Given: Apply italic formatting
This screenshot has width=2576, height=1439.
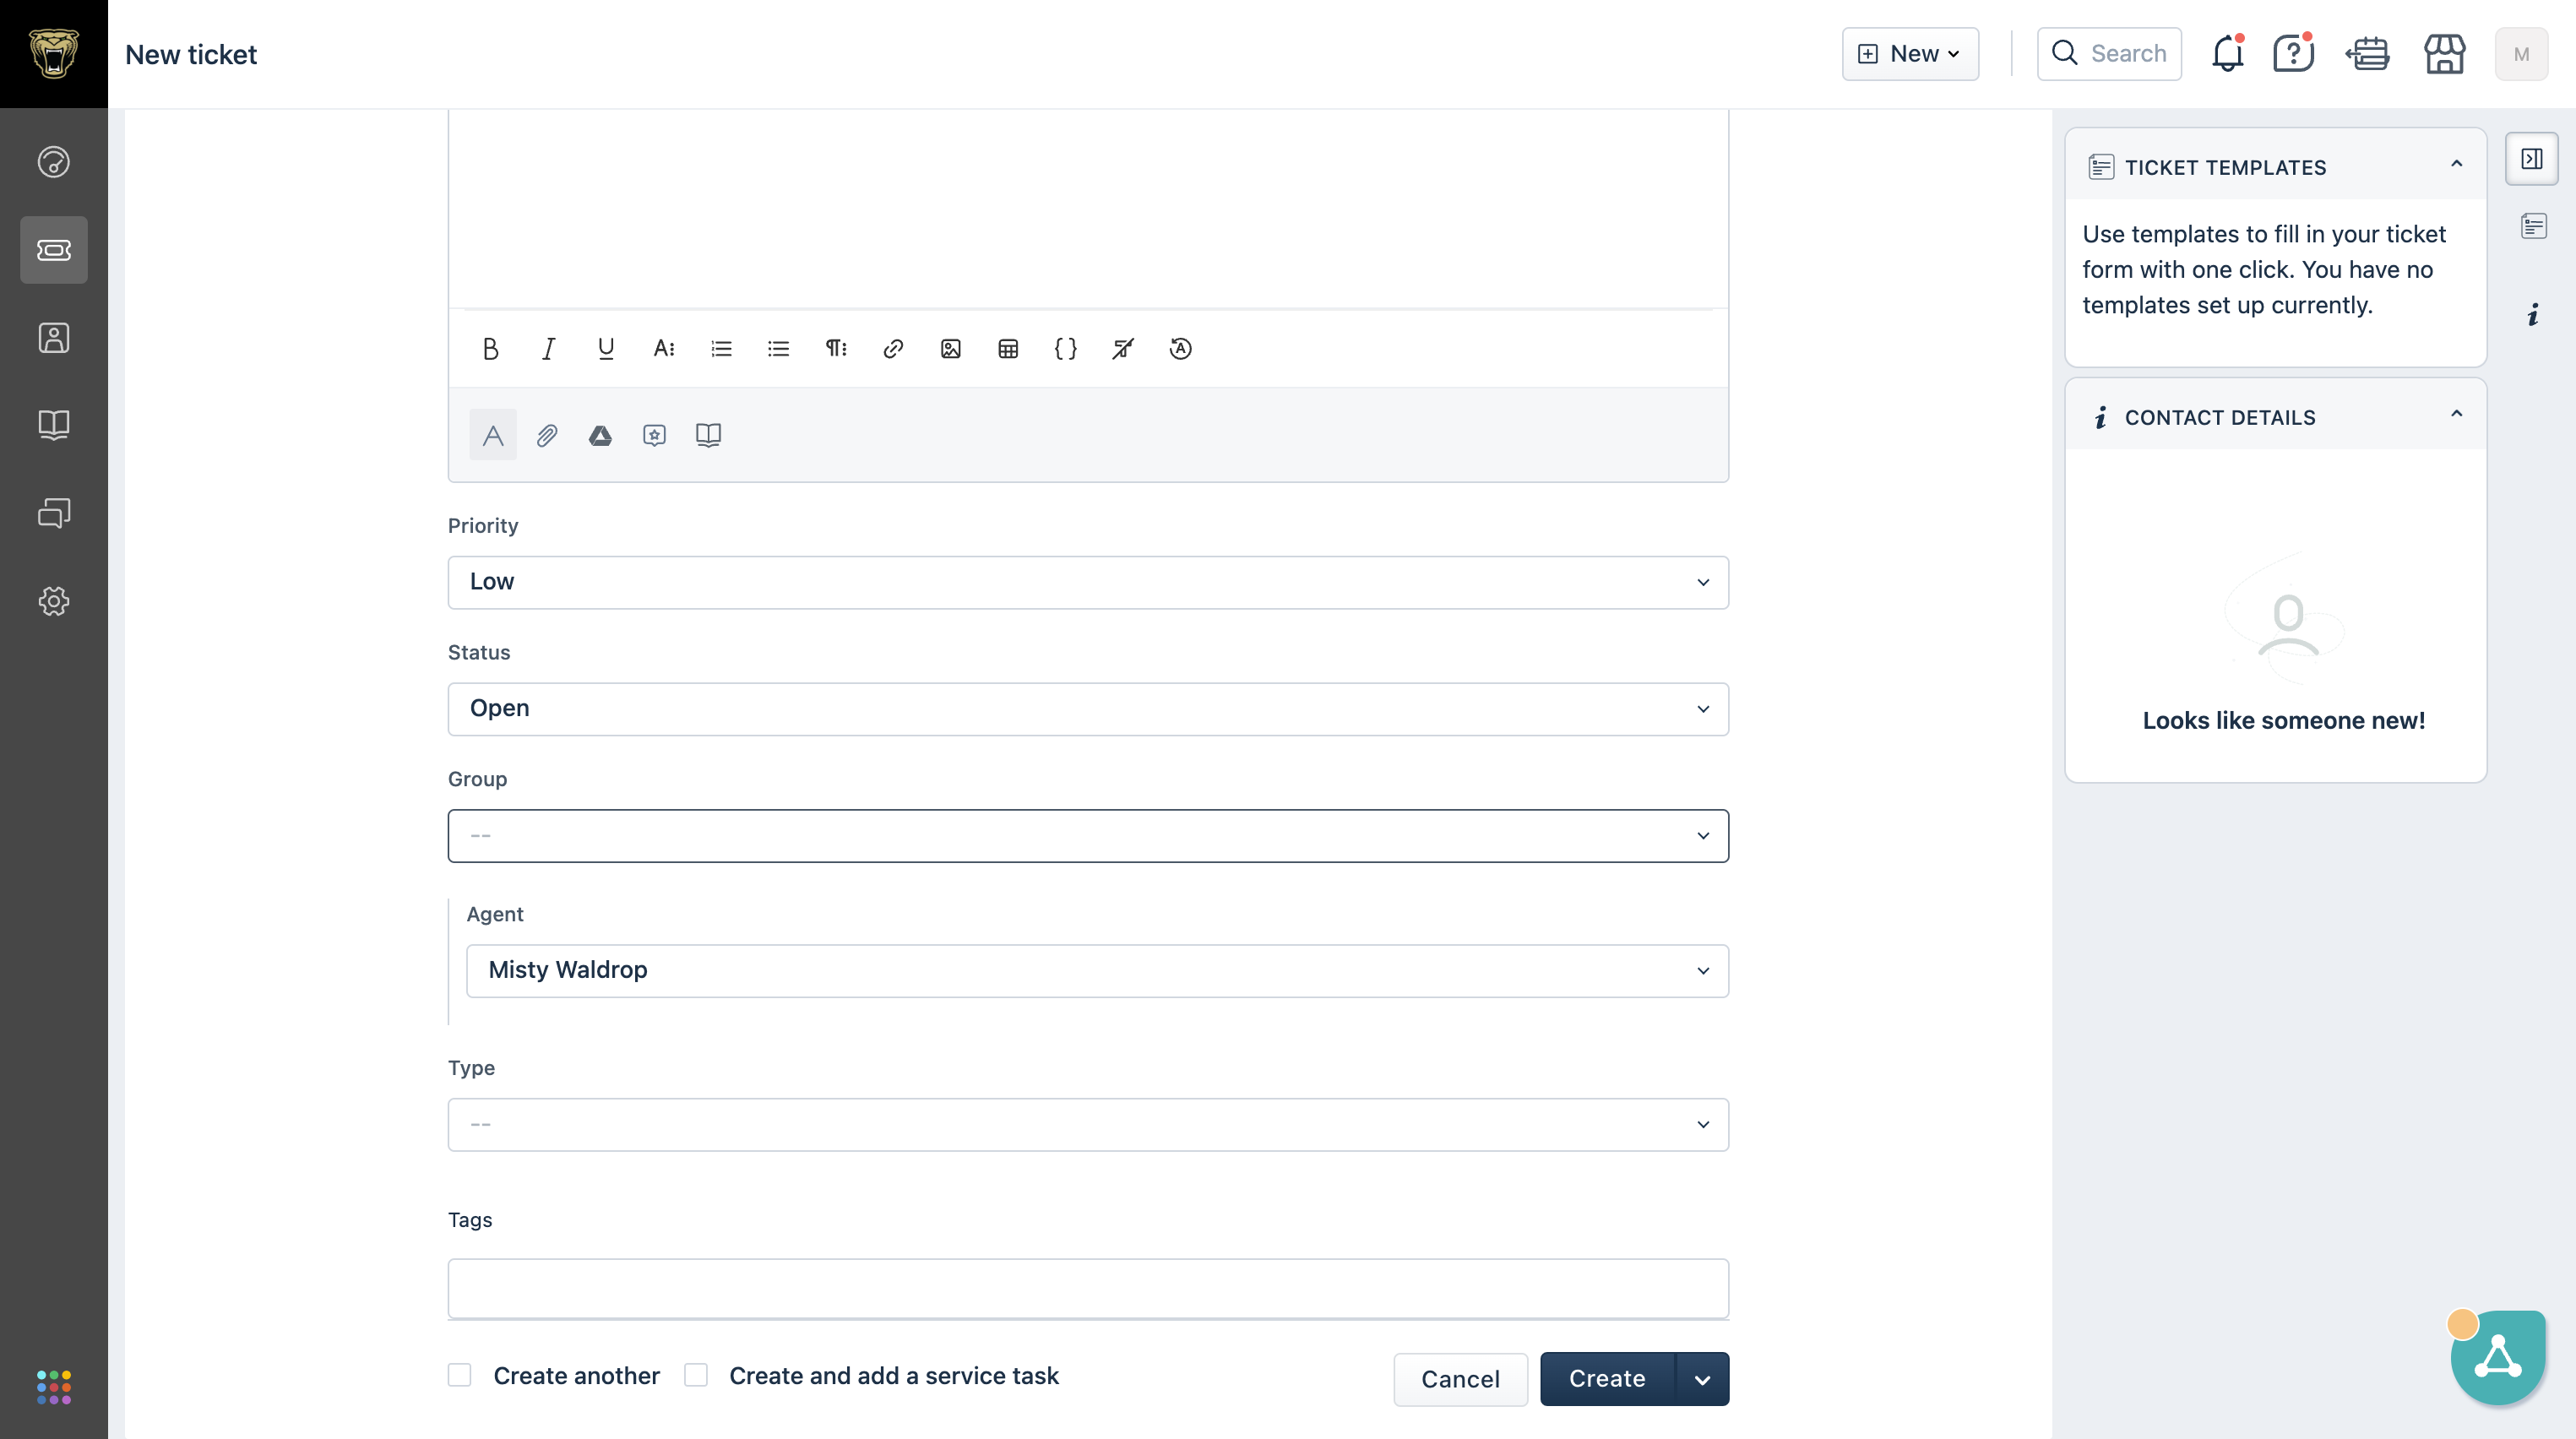Looking at the screenshot, I should click(548, 349).
